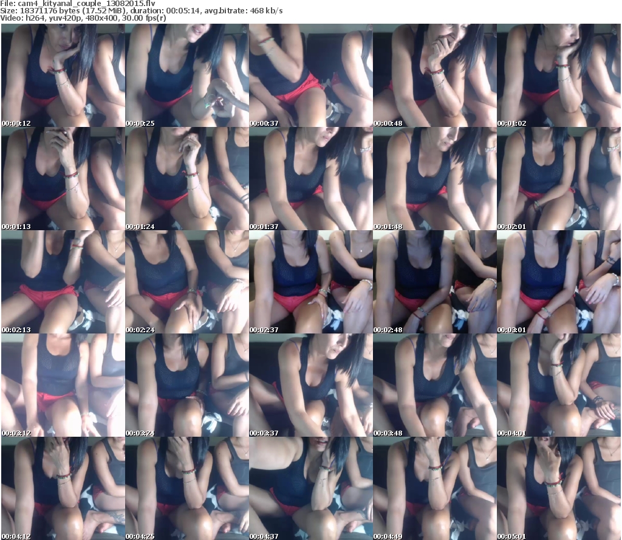Pick the thumbnail at 00:03:01
The image size is (622, 540).
click(559, 282)
